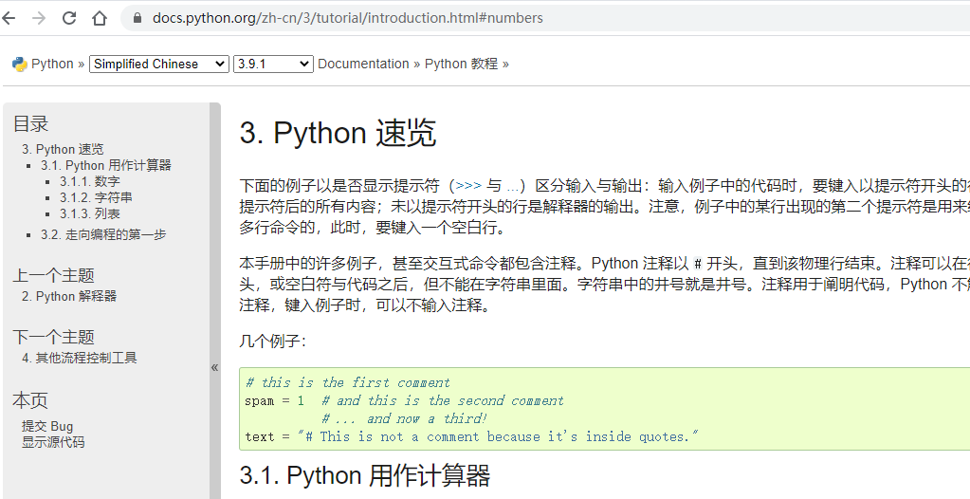Viewport: 970px width, 499px height.
Task: Open the Python breadcrumb link
Action: click(x=52, y=64)
